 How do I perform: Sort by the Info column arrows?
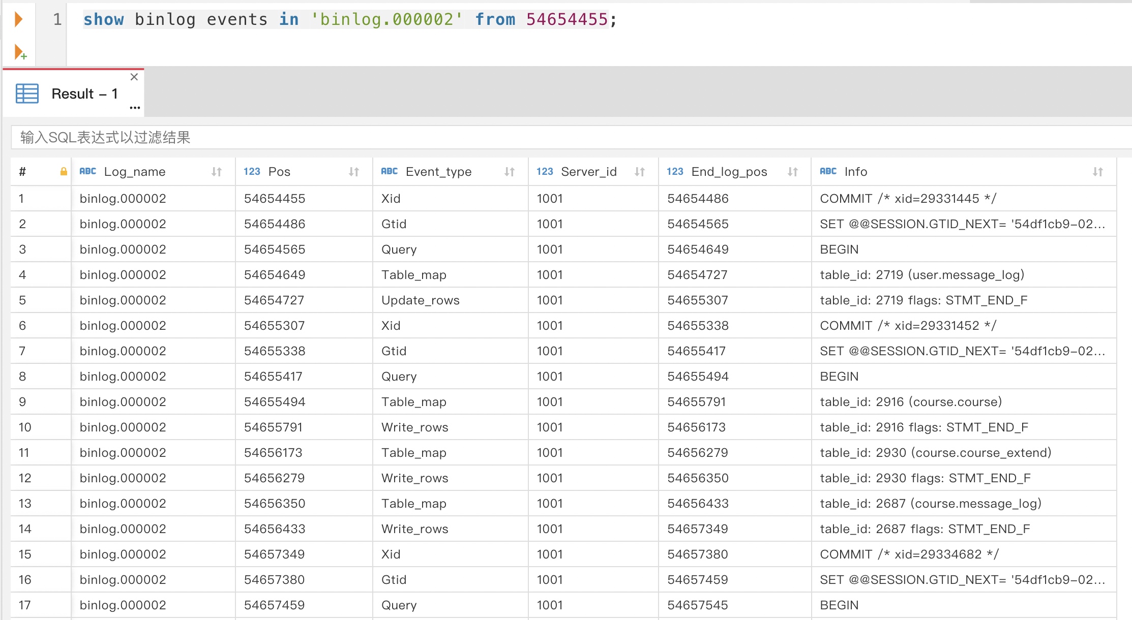coord(1098,172)
